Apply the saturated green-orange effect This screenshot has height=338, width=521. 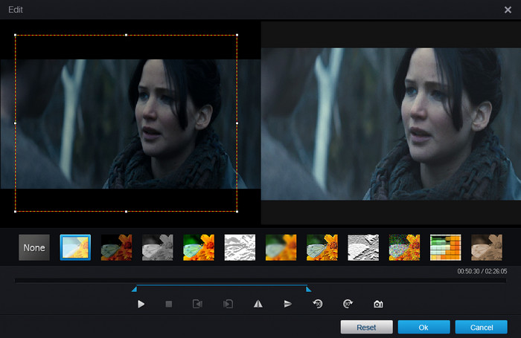(199, 247)
